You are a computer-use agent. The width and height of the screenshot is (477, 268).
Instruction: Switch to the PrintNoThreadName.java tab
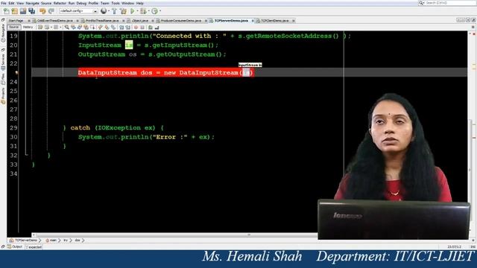tap(102, 21)
